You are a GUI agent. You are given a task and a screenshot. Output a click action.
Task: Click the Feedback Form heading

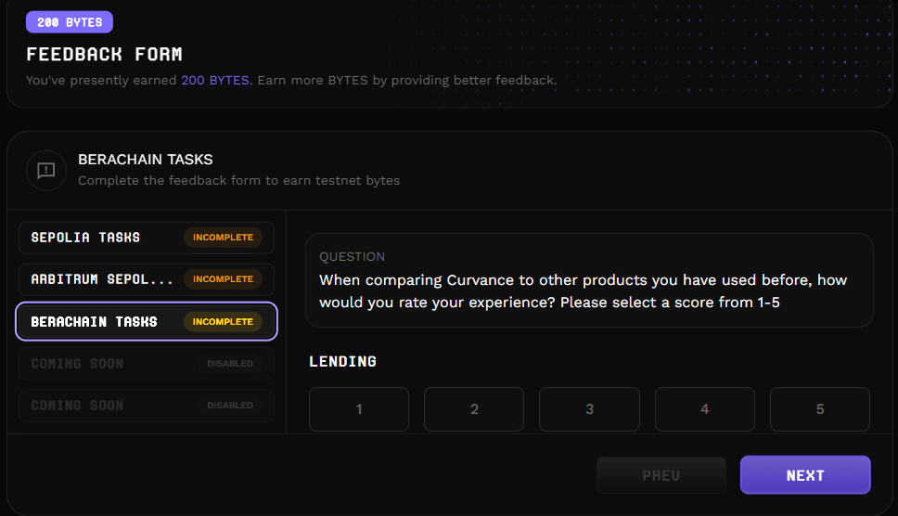tap(105, 54)
